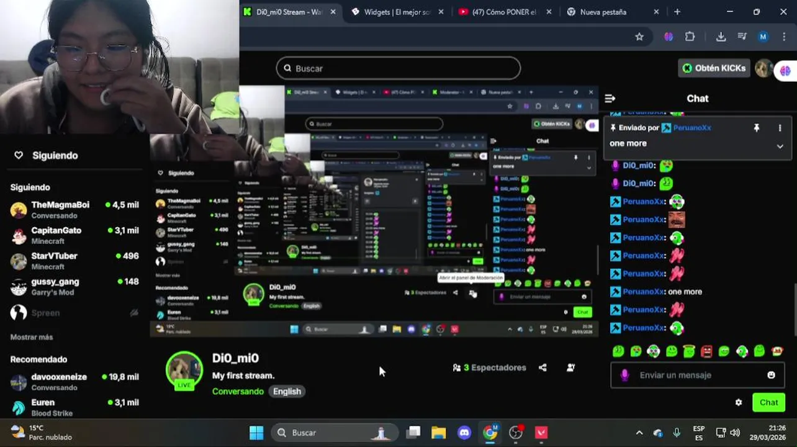This screenshot has height=447, width=797.
Task: Click the chat panel scrollbar
Action: click(794, 310)
